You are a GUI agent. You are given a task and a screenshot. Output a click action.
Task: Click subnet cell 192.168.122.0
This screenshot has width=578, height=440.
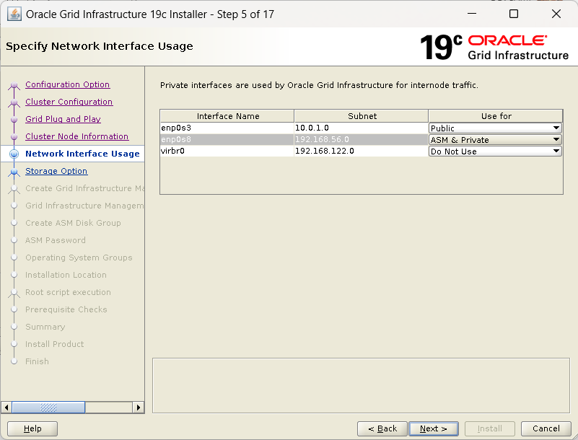click(x=361, y=151)
